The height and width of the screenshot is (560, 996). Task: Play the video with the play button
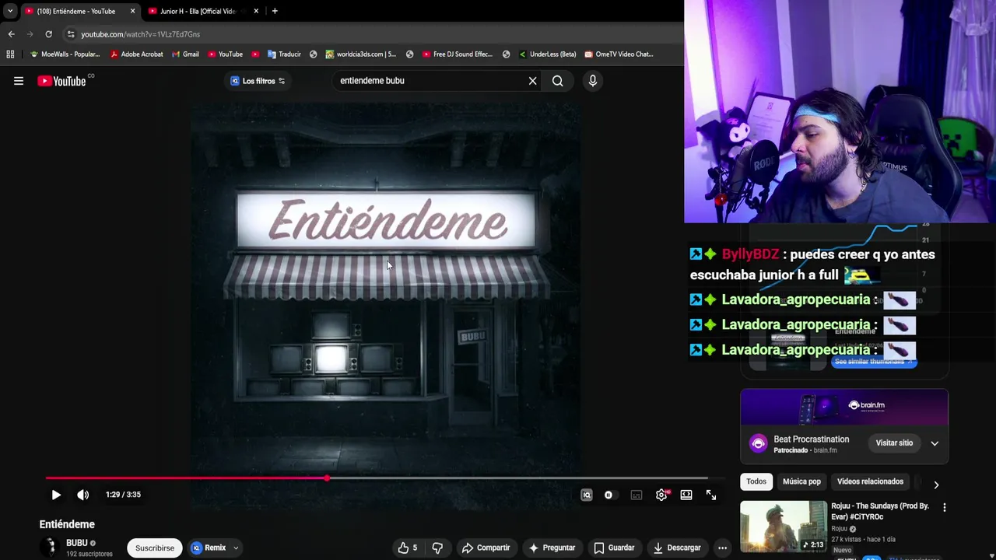[x=56, y=495]
